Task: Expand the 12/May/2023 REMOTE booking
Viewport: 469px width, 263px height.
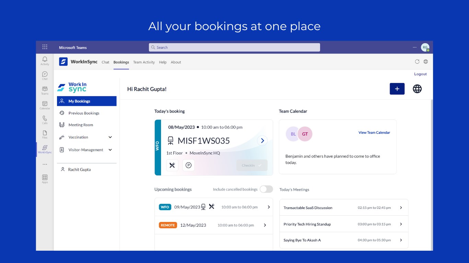Action: click(x=265, y=225)
